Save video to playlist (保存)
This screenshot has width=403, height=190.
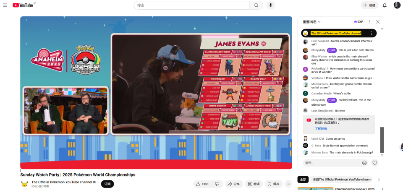[x=272, y=184]
